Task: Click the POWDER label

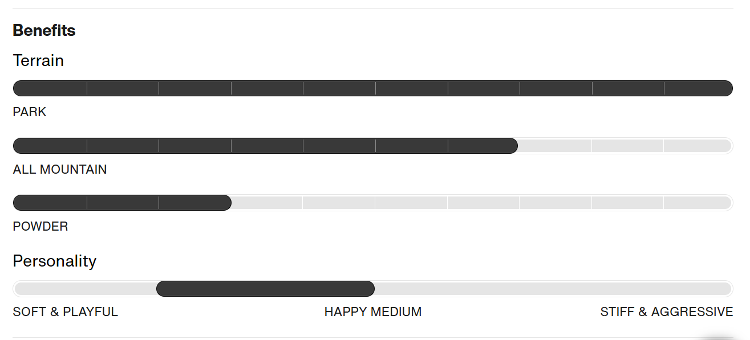Action: [40, 226]
